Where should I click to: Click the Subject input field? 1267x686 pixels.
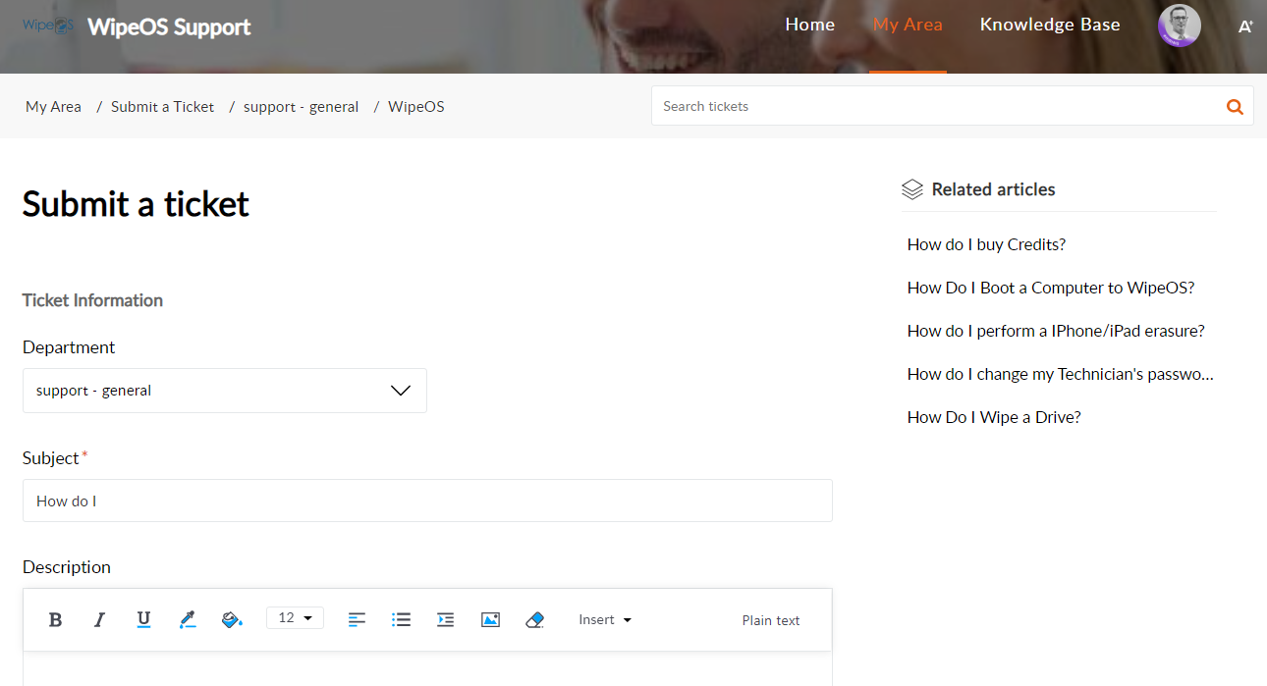[427, 501]
